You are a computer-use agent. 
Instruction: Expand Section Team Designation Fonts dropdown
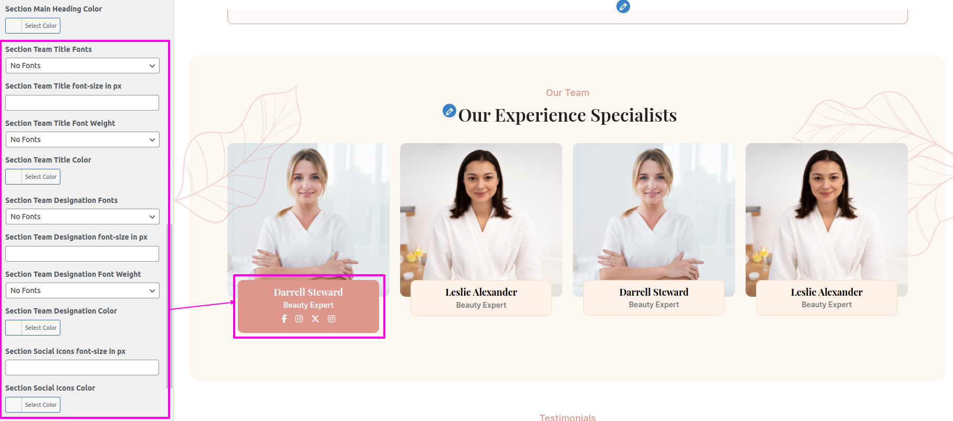82,217
